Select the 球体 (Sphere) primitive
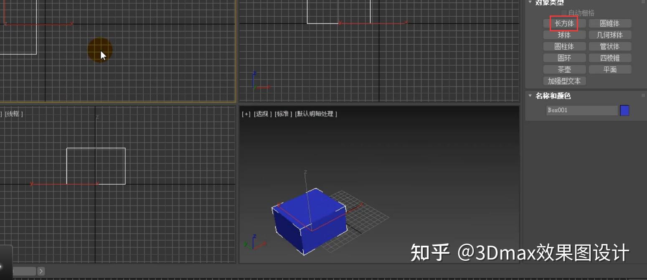Viewport: 647px width, 280px height. tap(564, 35)
